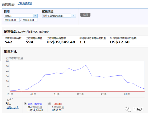Click the start date field 2020-04-04
The image size is (148, 116).
(x=12, y=20)
